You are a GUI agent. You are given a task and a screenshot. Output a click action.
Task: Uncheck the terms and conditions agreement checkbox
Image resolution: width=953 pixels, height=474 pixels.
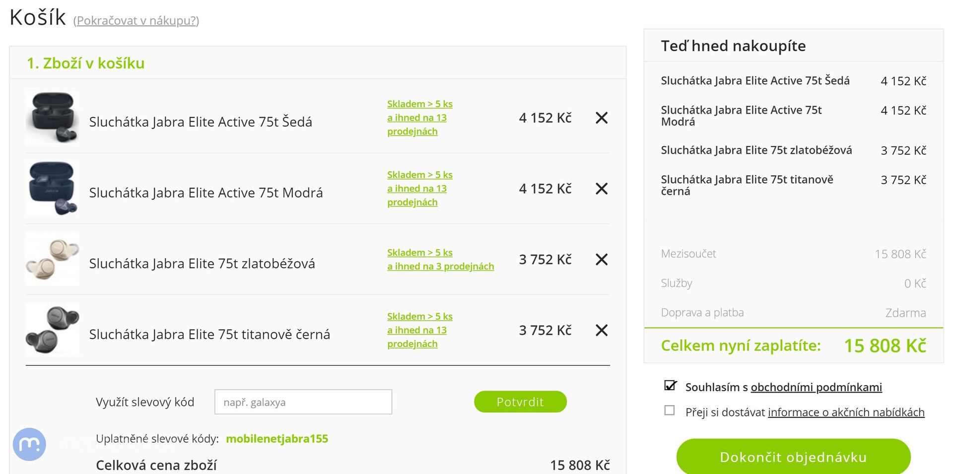670,386
